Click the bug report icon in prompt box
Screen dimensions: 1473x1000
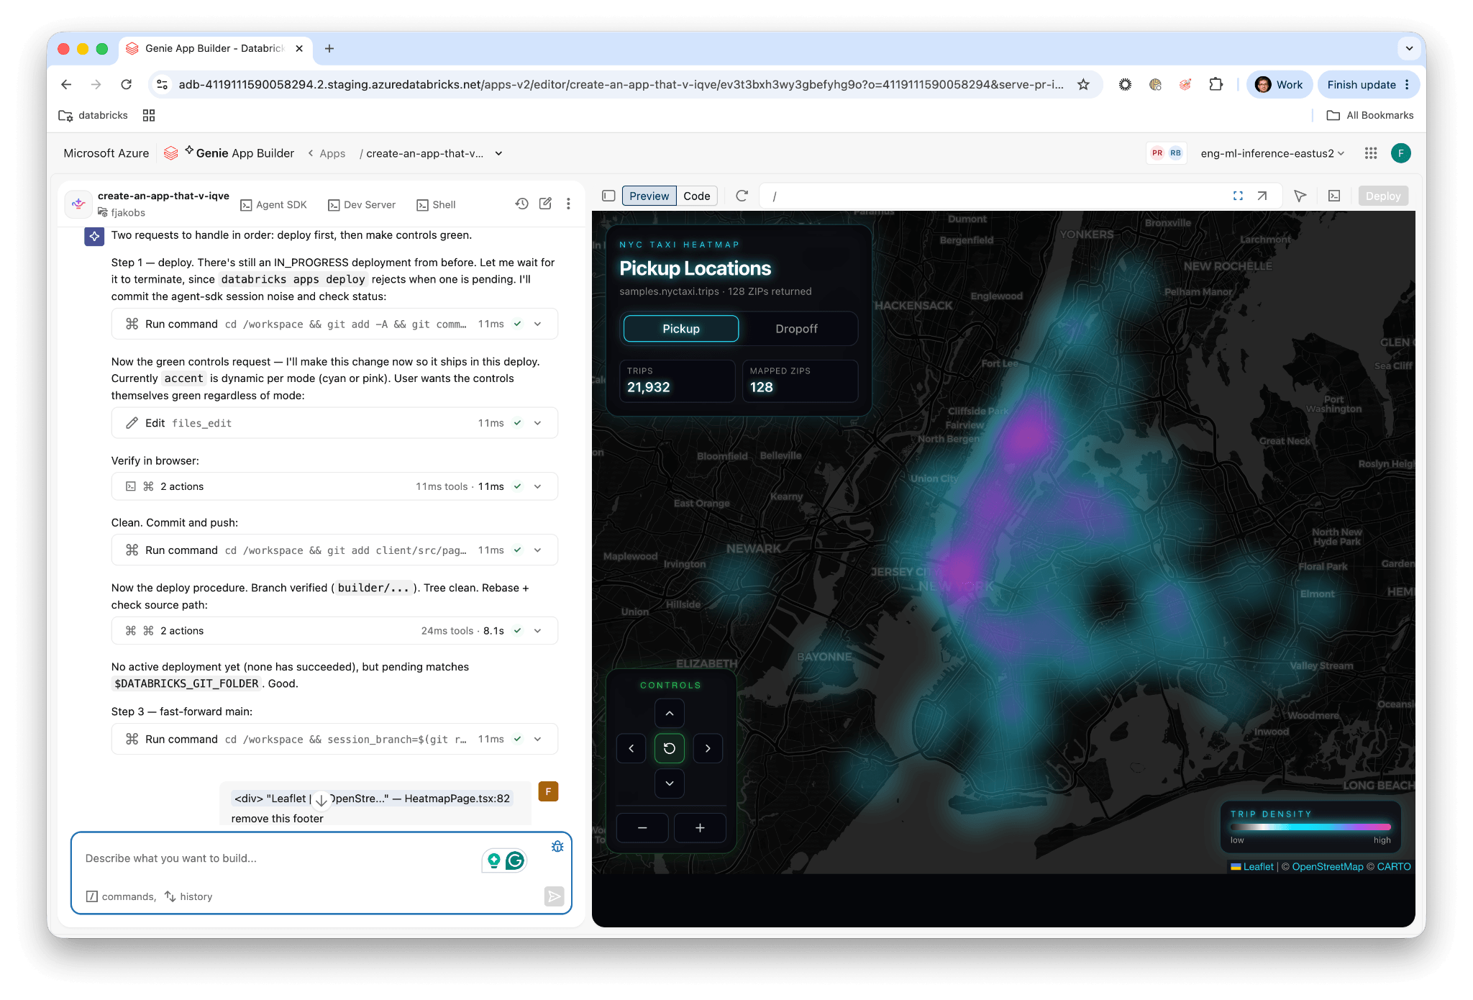(x=557, y=847)
